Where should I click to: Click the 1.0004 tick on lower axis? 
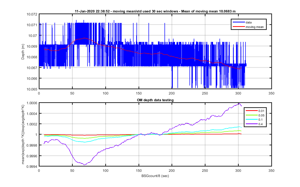(x=32, y=113)
